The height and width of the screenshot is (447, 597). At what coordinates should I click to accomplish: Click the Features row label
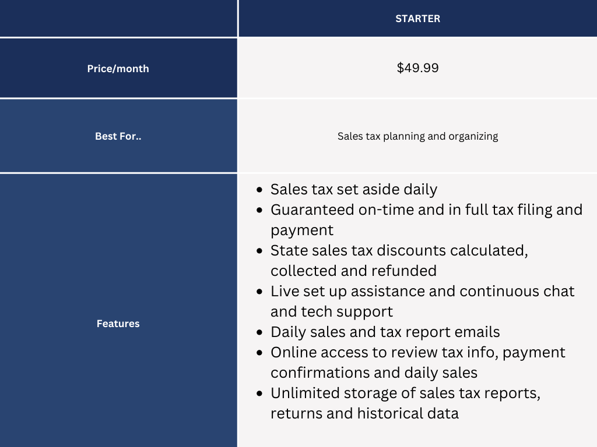pos(118,324)
